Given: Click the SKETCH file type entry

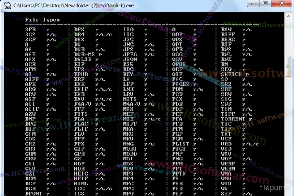Looking at the screenshot, I should 231,75.
